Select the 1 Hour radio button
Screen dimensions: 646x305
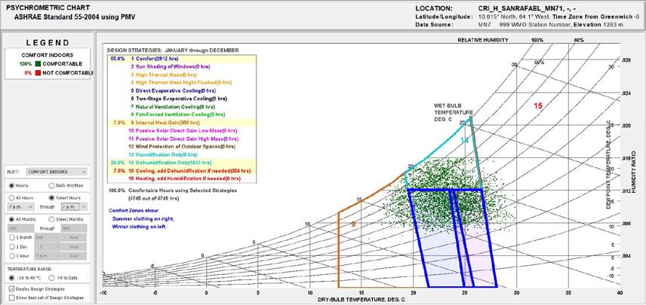tap(11, 255)
